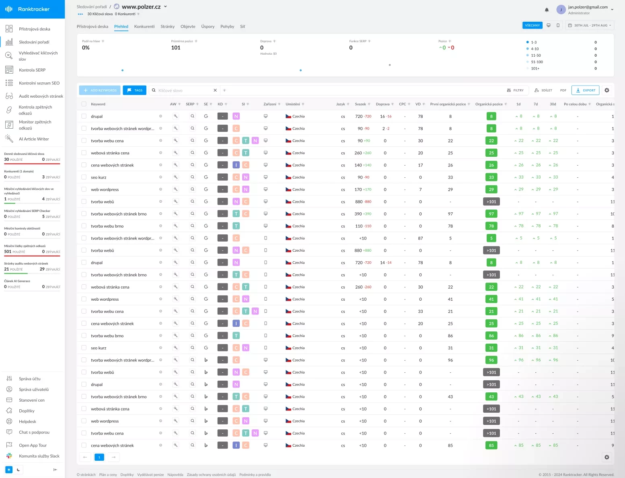Check first tvorba webů row checkbox
Viewport: 625px width, 478px height.
(84, 201)
